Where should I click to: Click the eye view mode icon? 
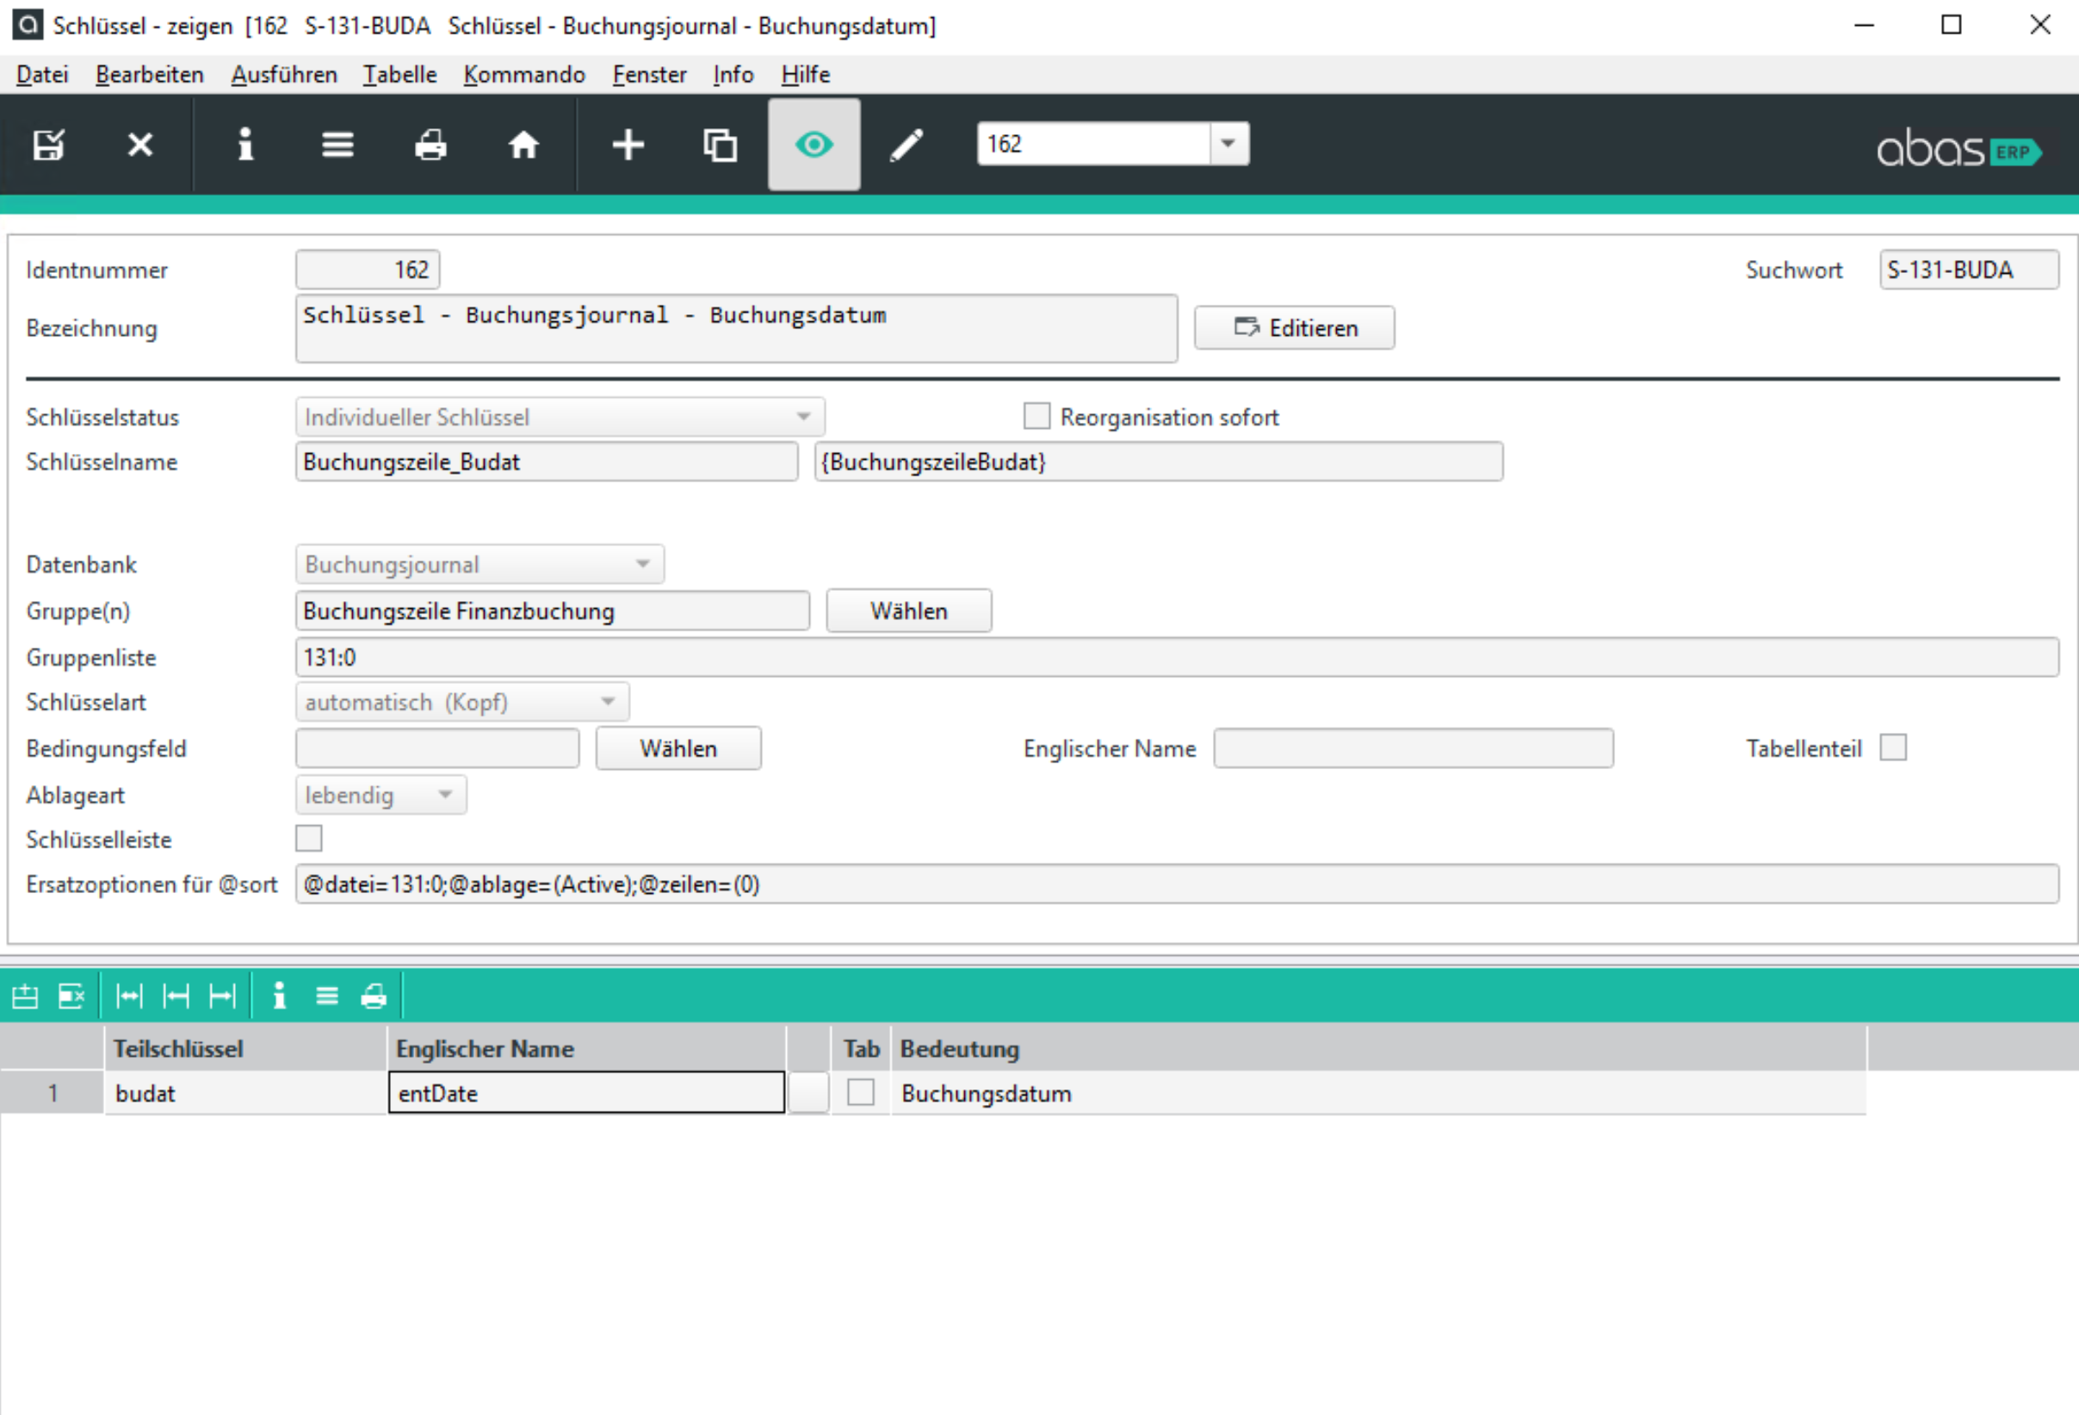click(814, 144)
